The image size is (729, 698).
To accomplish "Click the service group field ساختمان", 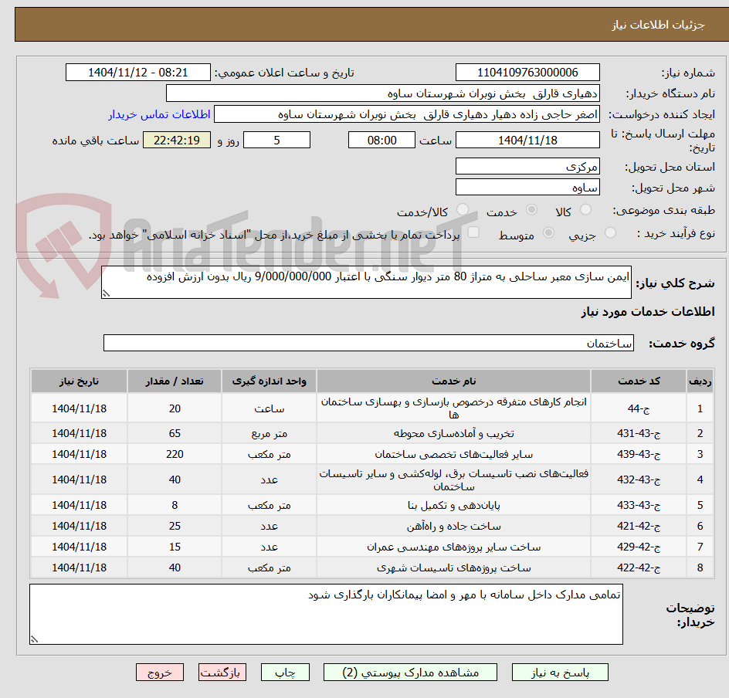I will (x=368, y=343).
